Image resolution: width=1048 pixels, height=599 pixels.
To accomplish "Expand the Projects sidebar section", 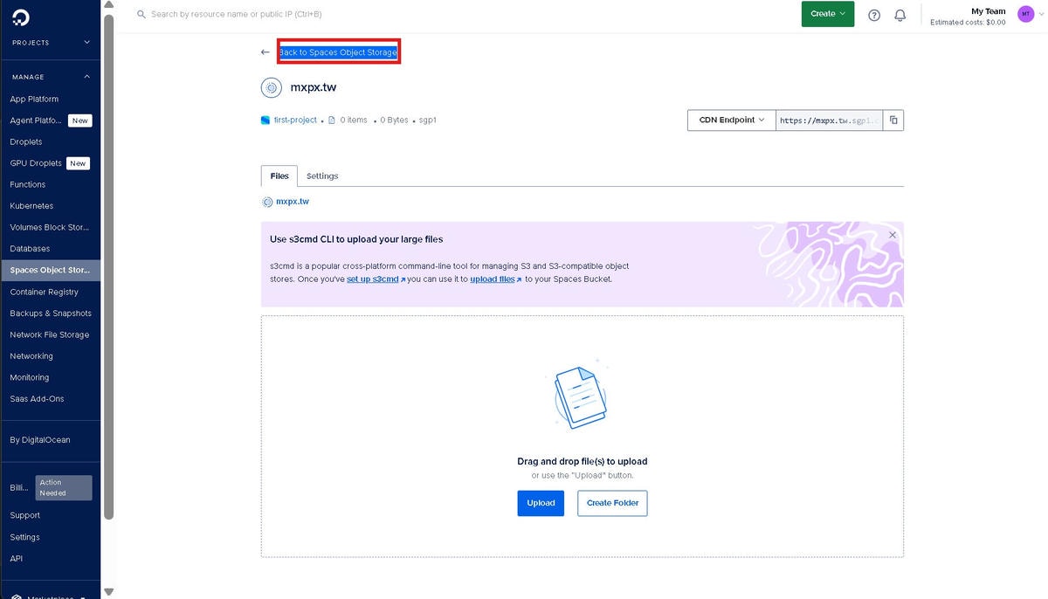I will click(x=86, y=43).
